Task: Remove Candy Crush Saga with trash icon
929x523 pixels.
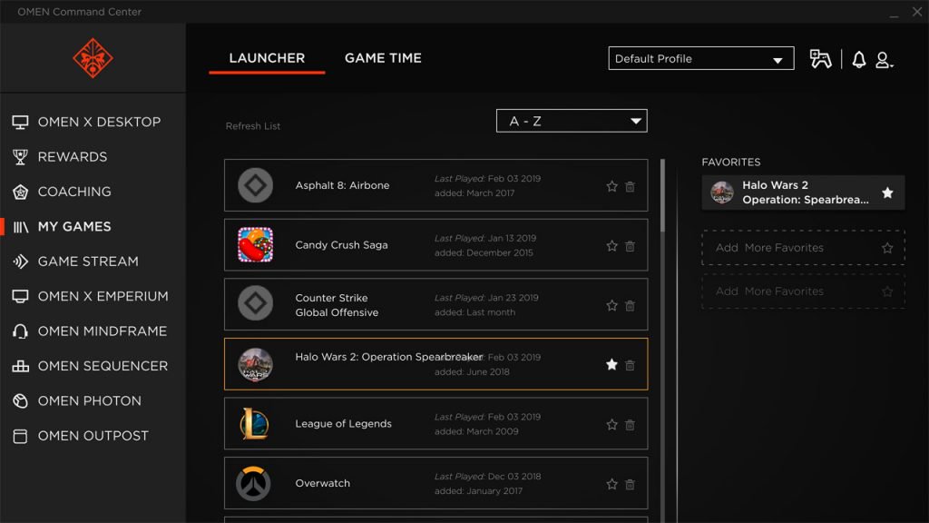Action: tap(630, 245)
